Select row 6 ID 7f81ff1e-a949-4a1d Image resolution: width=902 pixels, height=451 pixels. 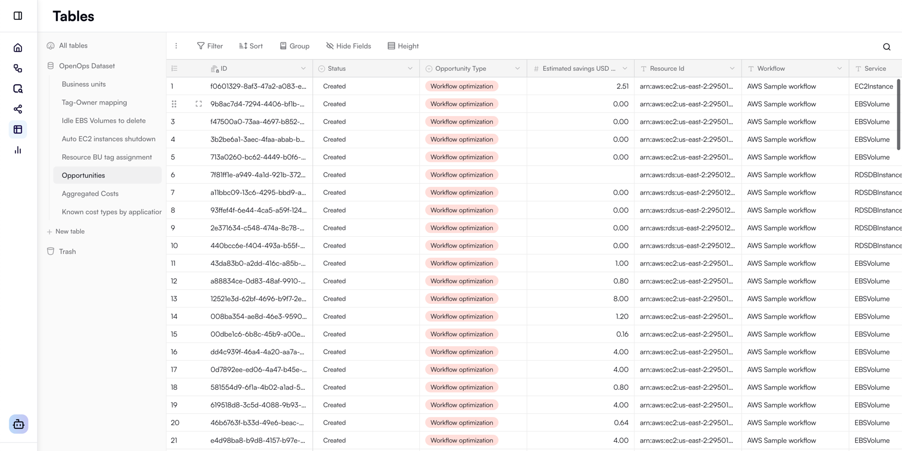(x=258, y=174)
